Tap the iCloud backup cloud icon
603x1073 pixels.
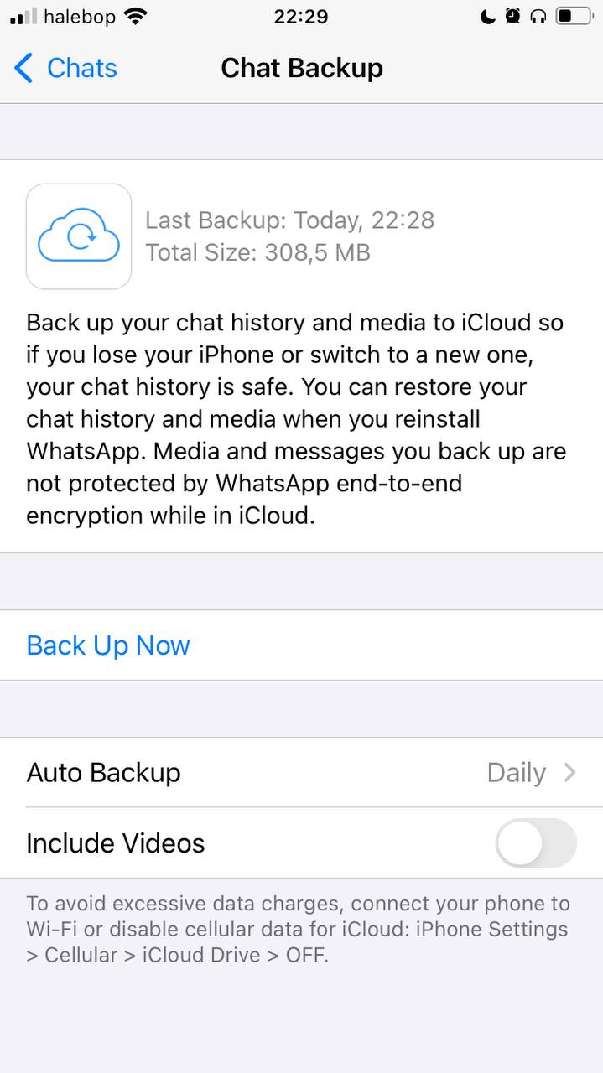click(79, 236)
